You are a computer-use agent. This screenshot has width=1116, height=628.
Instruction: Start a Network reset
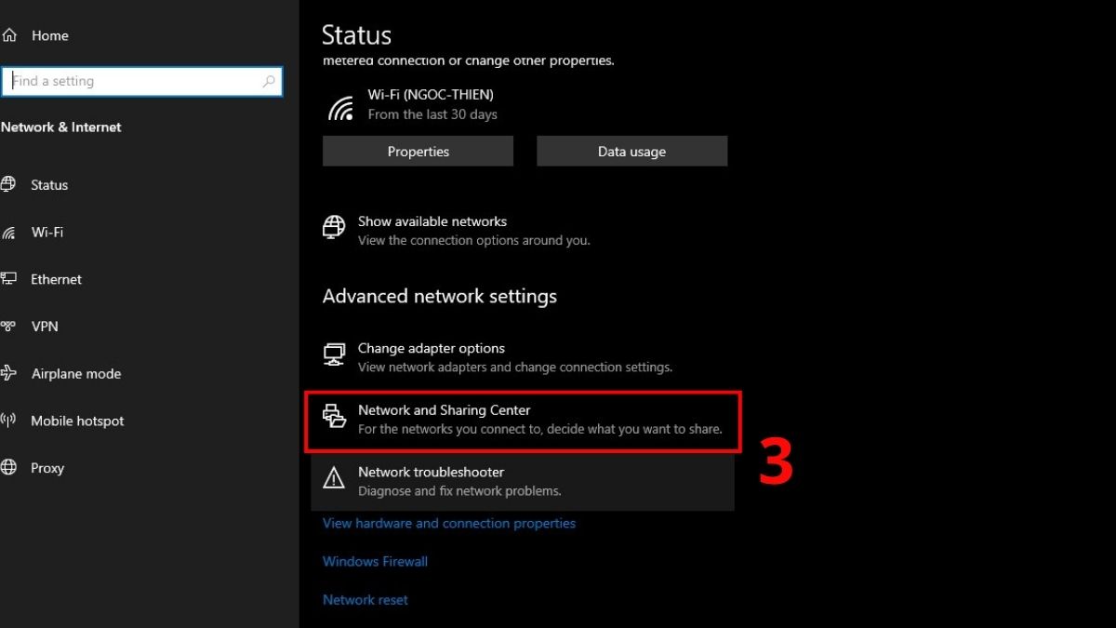pyautogui.click(x=365, y=599)
